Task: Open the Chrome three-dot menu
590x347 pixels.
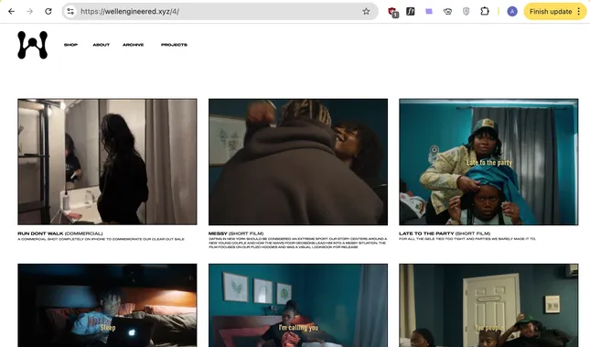Action: tap(579, 11)
